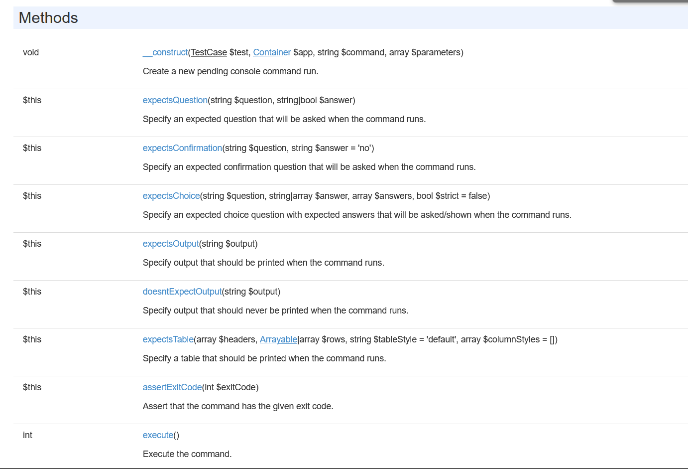
Task: Click the "Execute the command." description text
Action: tap(187, 454)
